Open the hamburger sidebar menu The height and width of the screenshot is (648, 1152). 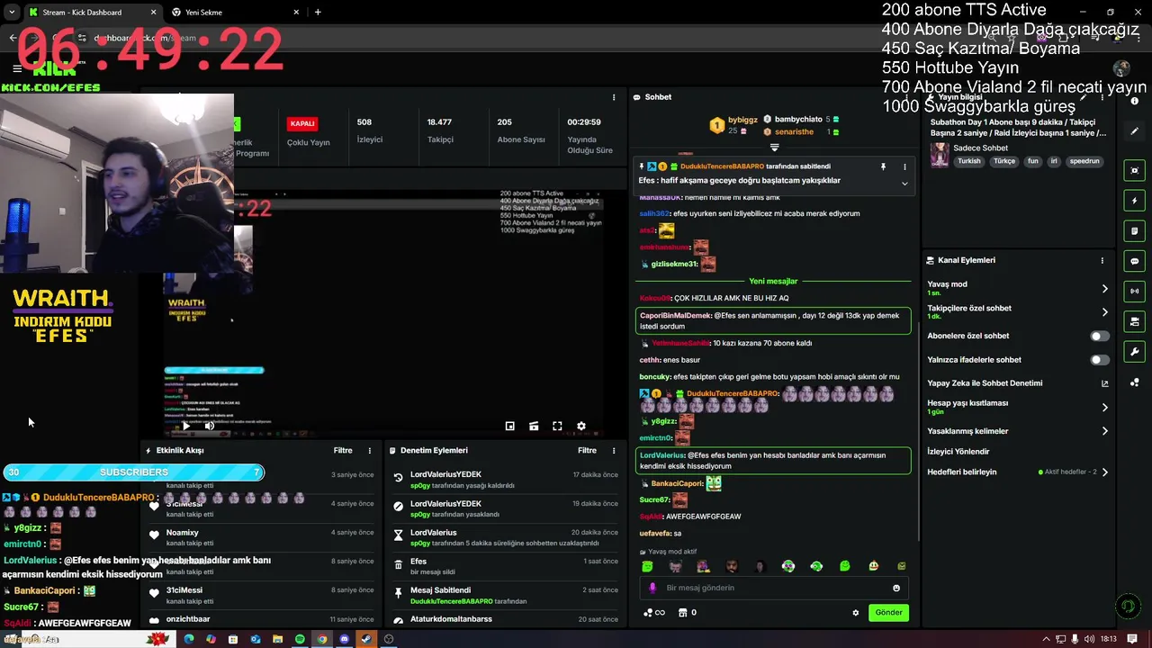pyautogui.click(x=17, y=68)
